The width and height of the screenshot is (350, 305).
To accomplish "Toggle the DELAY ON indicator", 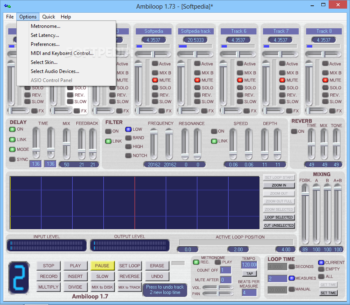I will pos(12,129).
